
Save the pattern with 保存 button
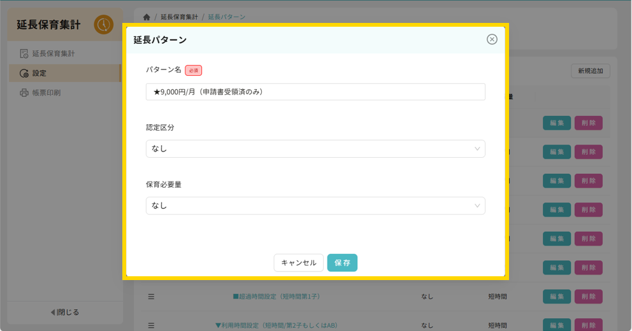pyautogui.click(x=342, y=263)
